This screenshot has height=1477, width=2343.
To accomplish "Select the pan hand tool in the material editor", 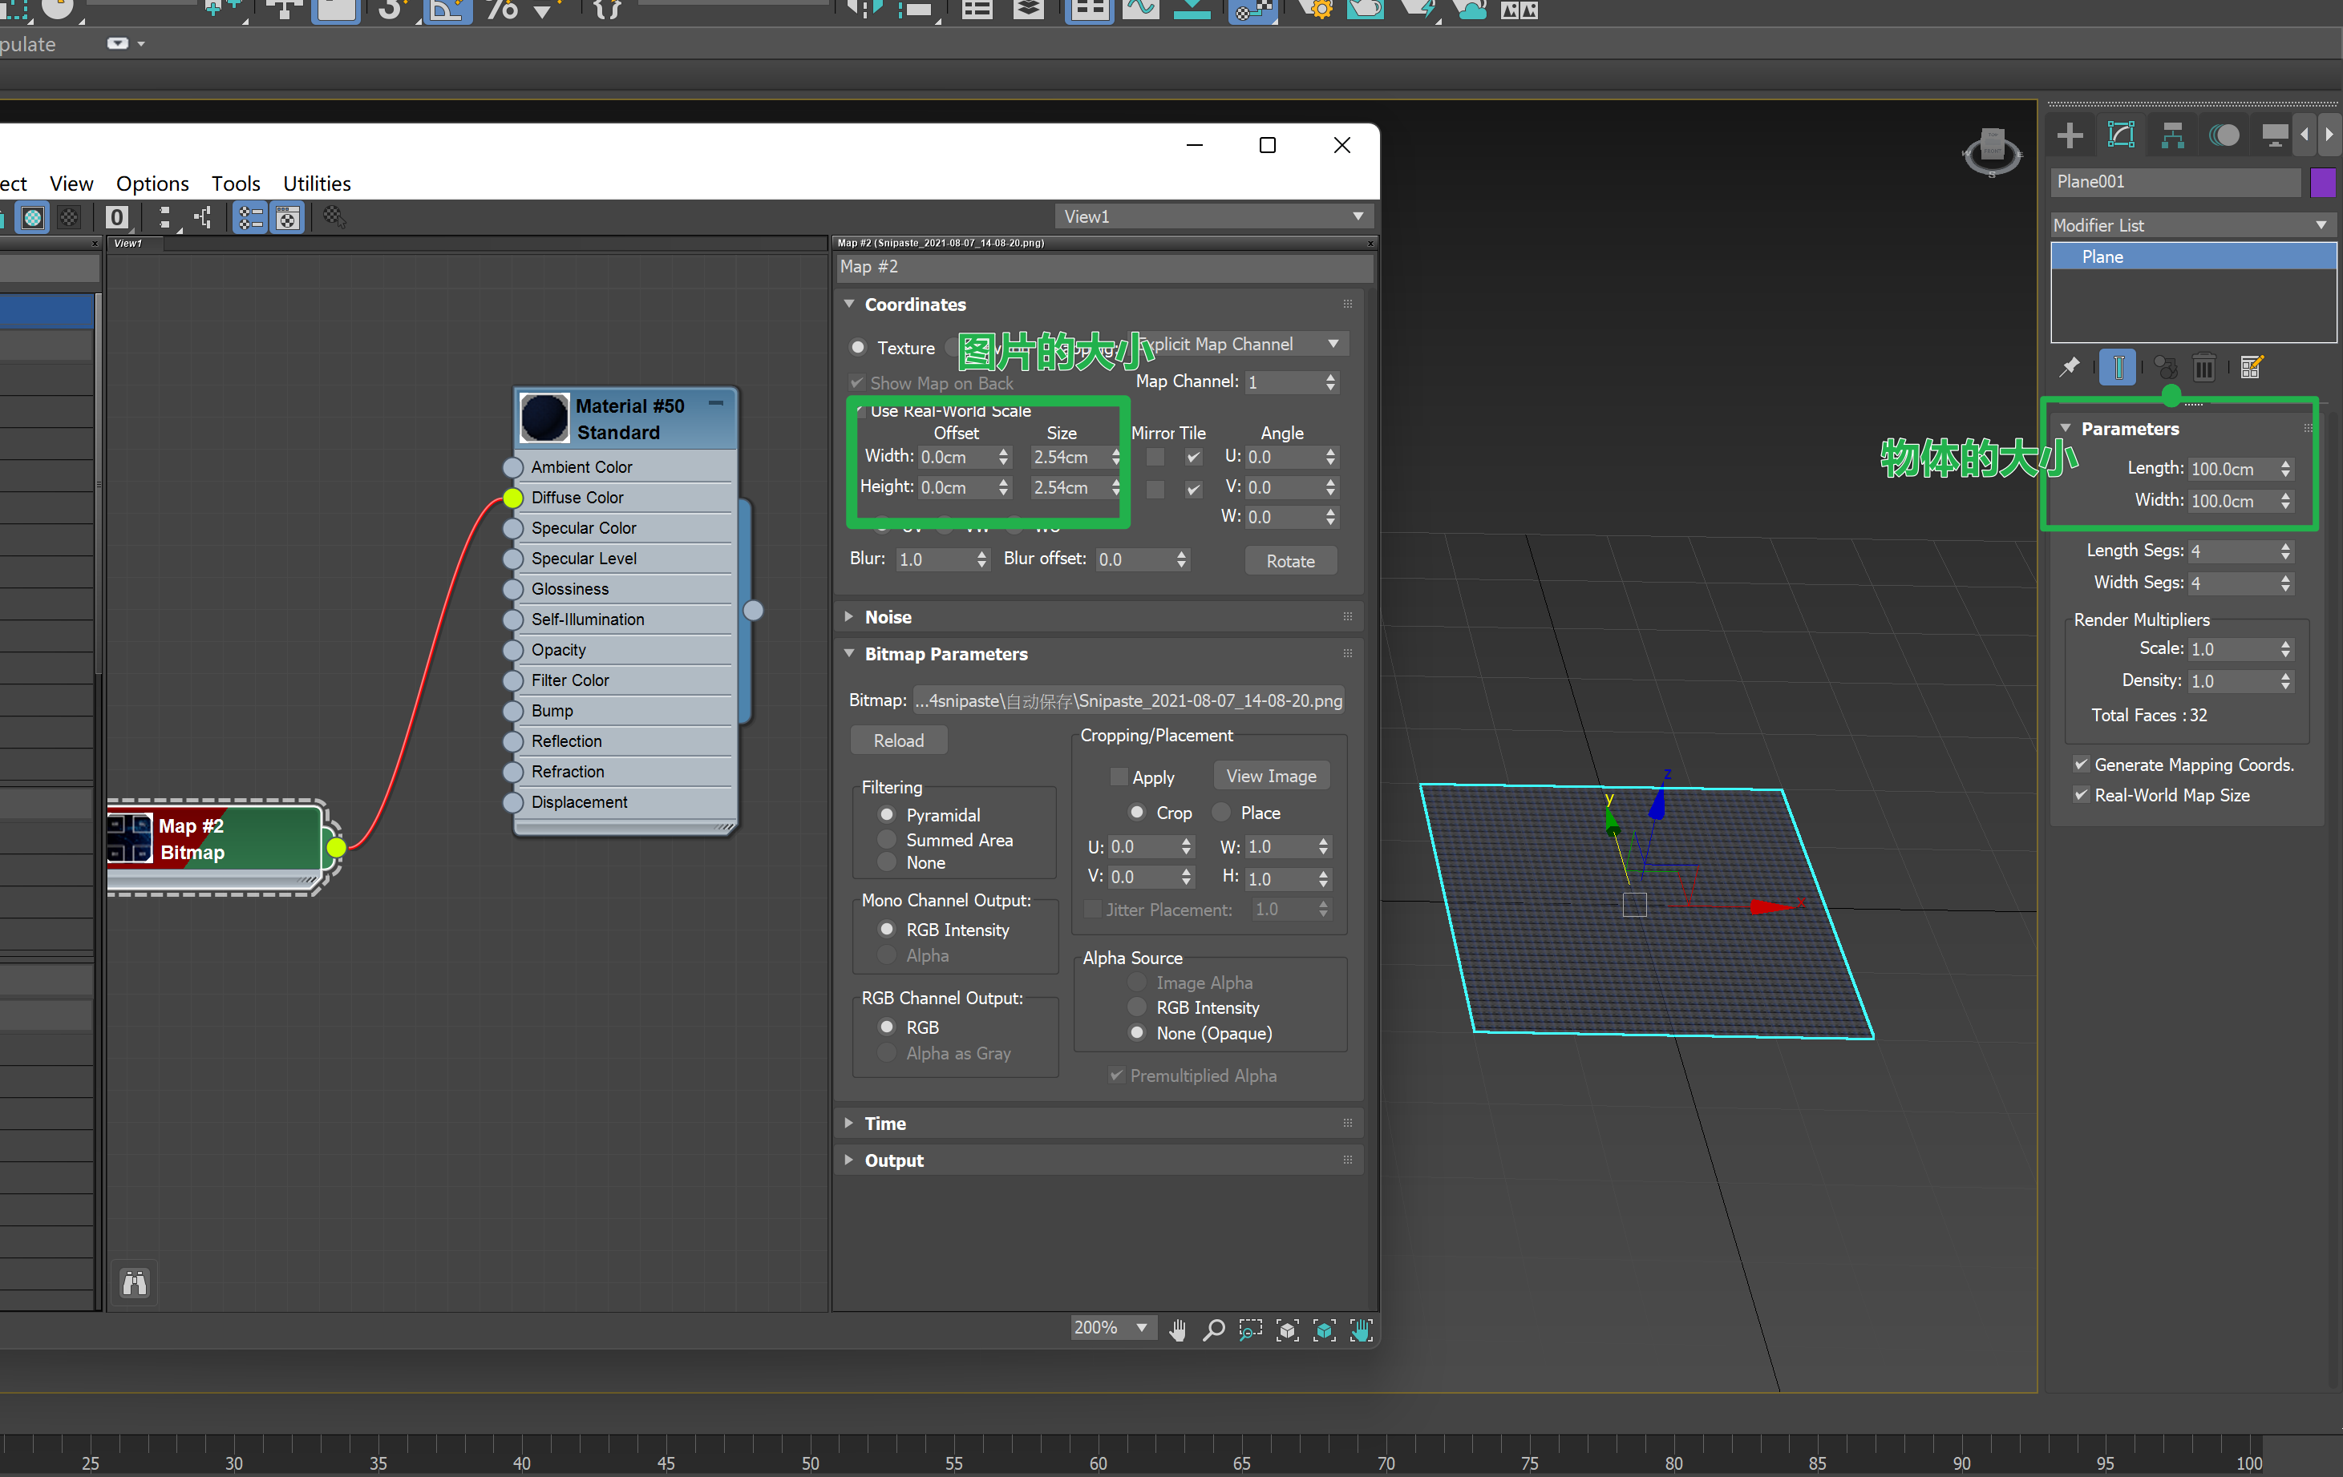I will 1177,1330.
